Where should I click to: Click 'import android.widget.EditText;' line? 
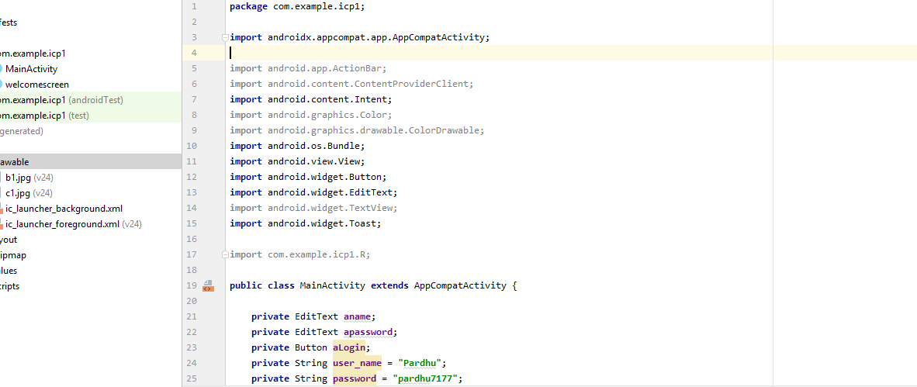tap(313, 192)
